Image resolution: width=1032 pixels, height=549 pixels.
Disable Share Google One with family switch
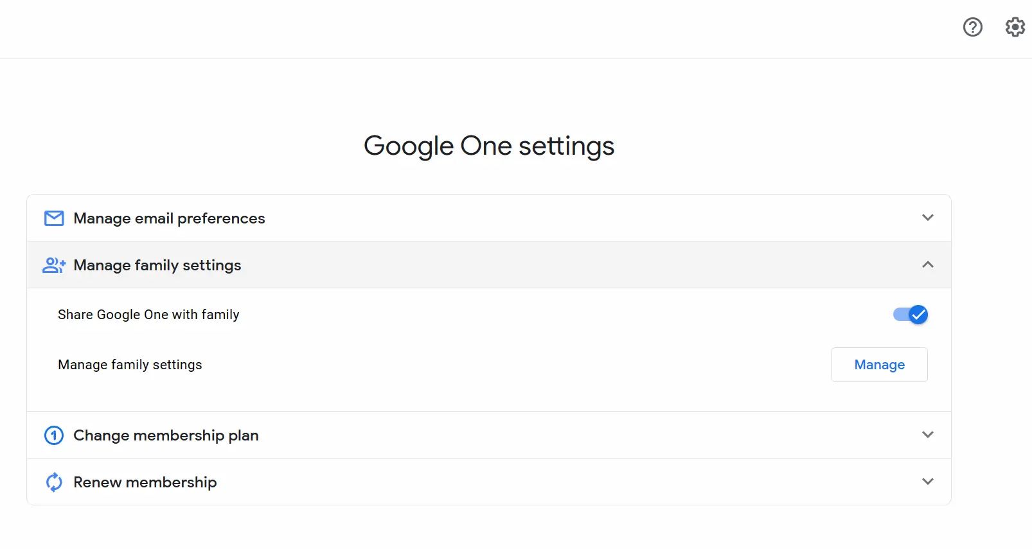[911, 315]
